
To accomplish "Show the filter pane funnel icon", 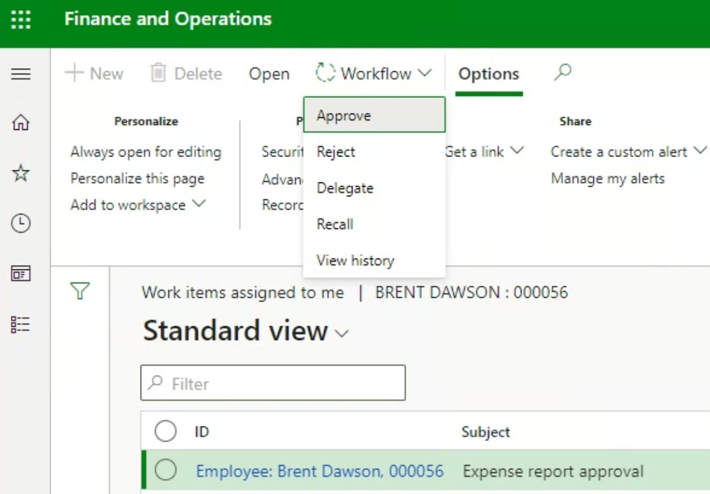I will [x=80, y=291].
